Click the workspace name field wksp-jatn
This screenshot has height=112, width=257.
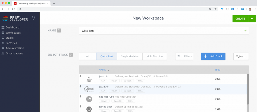pyautogui.click(x=164, y=31)
